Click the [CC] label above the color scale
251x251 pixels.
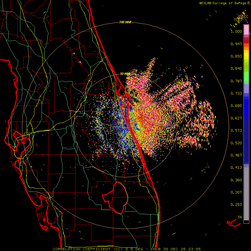[238, 19]
